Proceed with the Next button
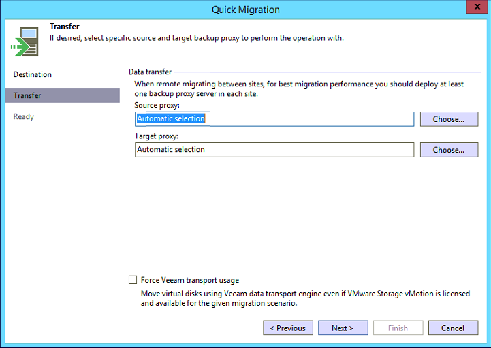Screen dimensions: 491x348 (x=343, y=328)
